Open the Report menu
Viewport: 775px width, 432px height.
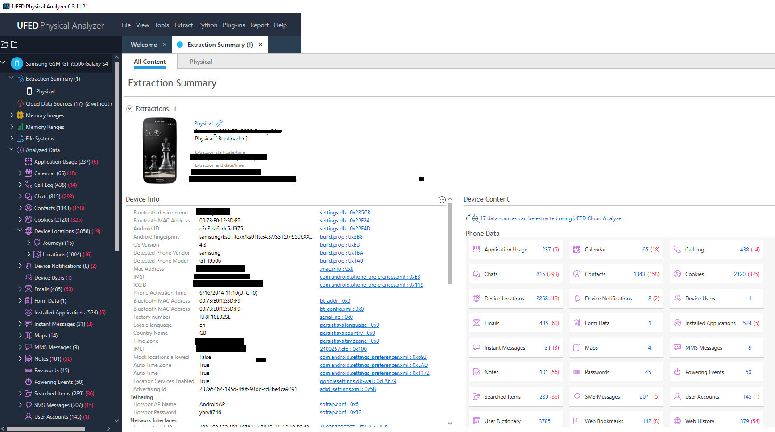(259, 25)
